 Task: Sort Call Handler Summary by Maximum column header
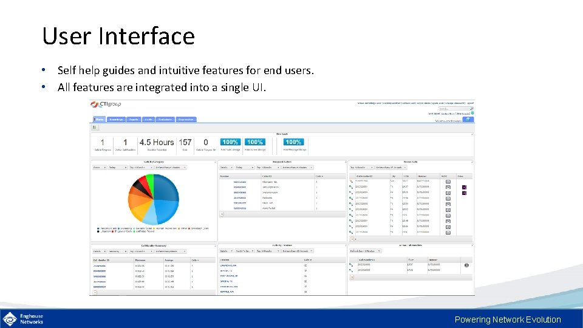[149, 261]
